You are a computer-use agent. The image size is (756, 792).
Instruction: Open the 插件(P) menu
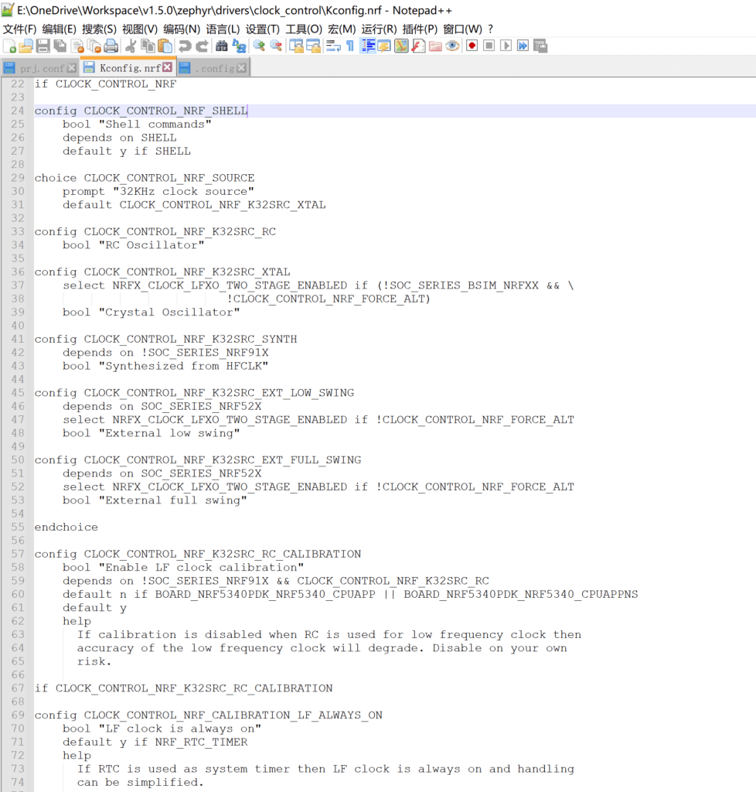pyautogui.click(x=420, y=29)
